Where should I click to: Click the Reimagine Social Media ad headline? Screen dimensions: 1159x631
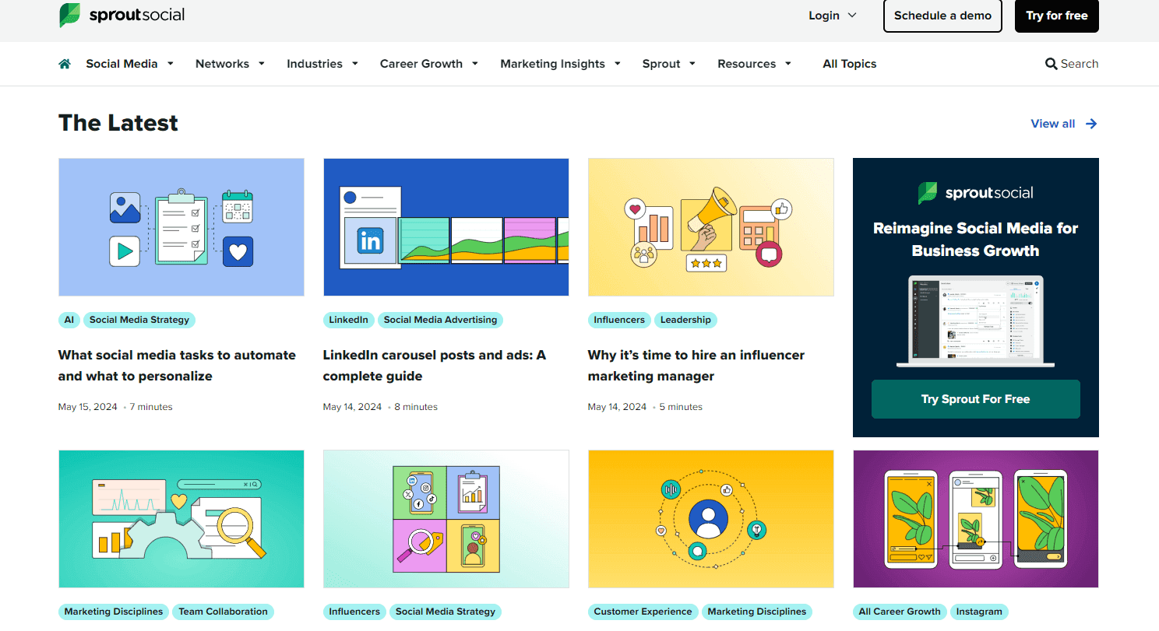pyautogui.click(x=976, y=240)
